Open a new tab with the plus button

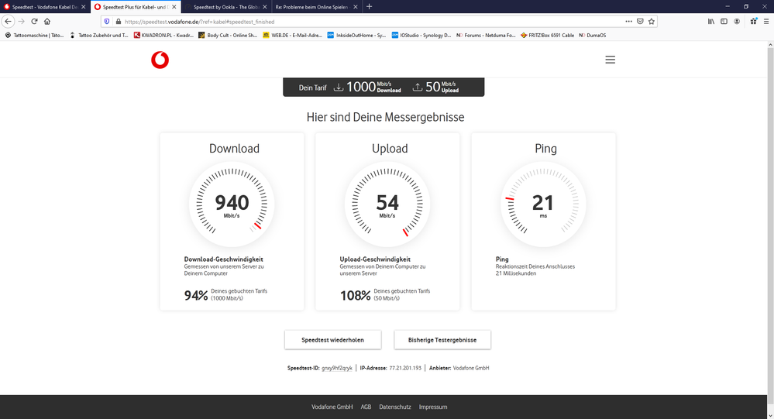tap(370, 6)
